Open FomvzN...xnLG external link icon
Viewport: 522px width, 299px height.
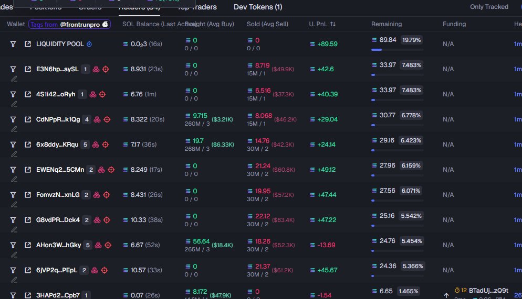click(x=28, y=195)
